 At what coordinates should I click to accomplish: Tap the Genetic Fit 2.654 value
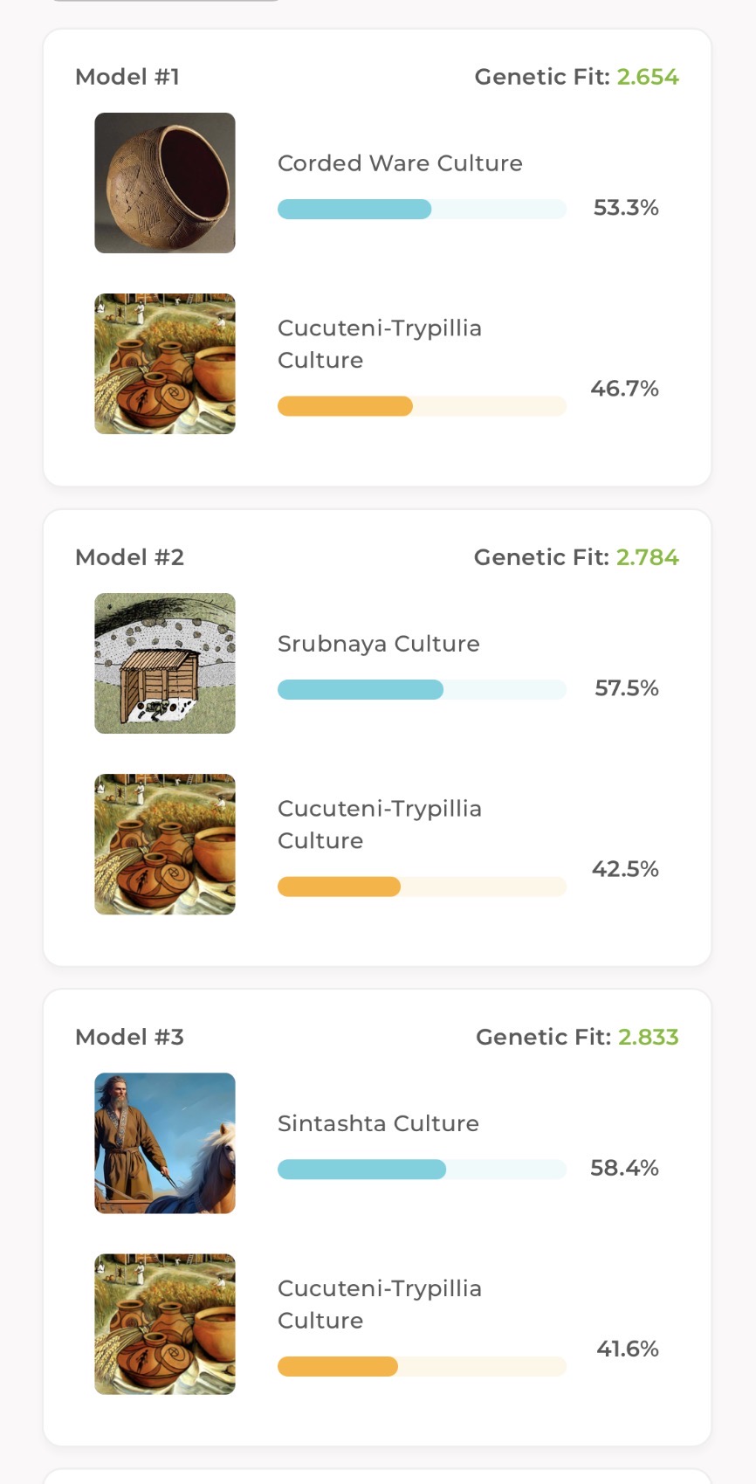point(647,77)
